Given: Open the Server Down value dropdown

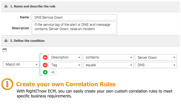Looking at the screenshot, I should [156, 57].
